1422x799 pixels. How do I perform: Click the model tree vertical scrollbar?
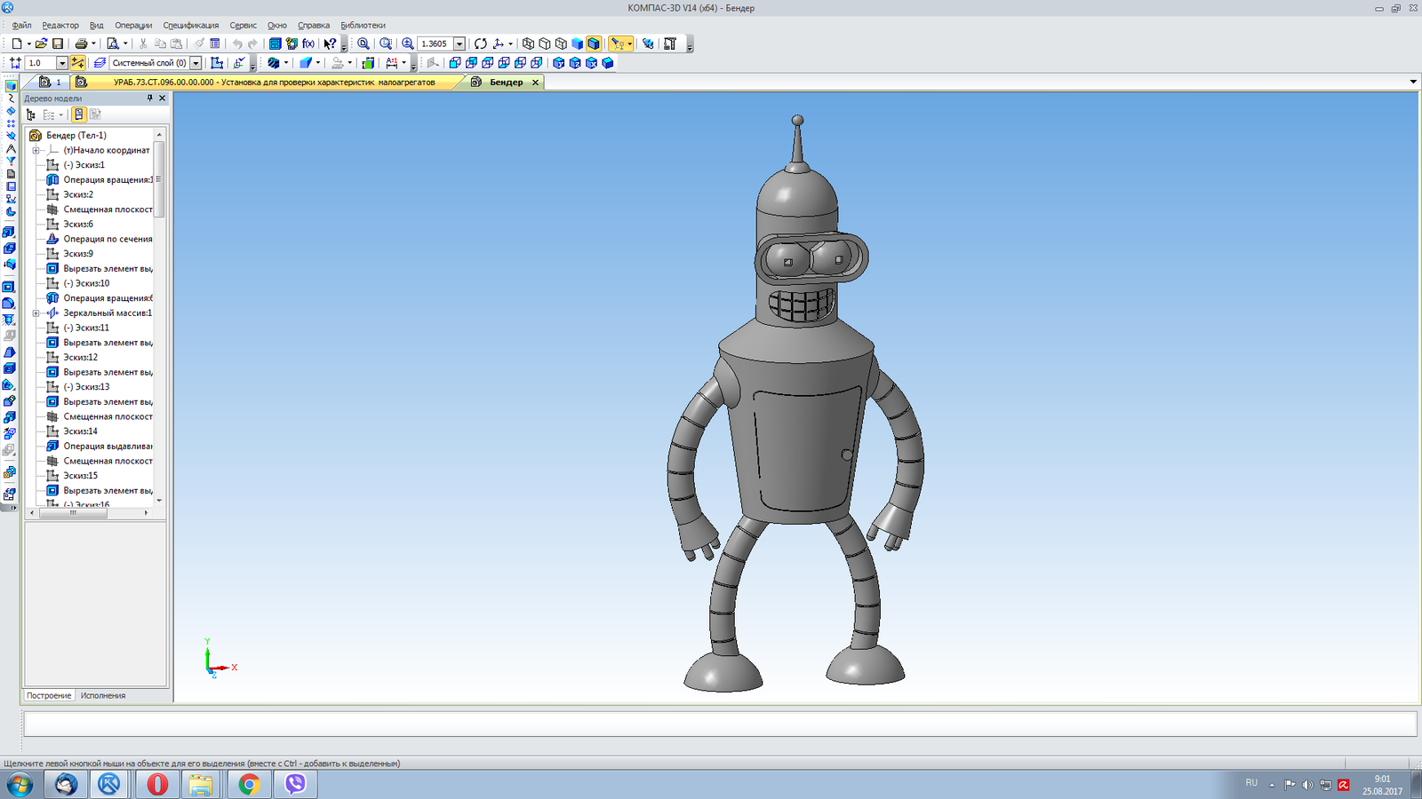click(x=160, y=180)
